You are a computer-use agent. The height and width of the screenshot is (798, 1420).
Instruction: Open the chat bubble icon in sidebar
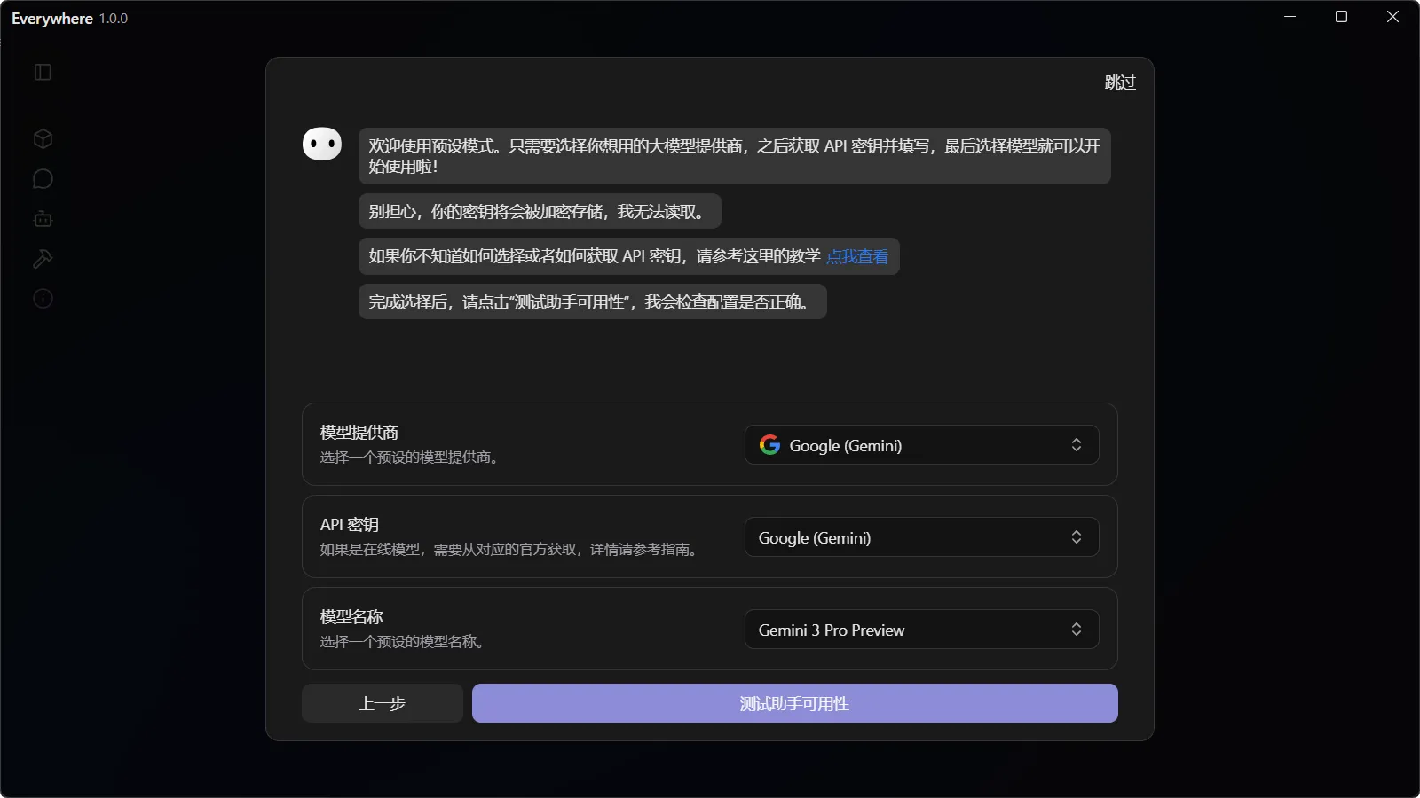[43, 179]
